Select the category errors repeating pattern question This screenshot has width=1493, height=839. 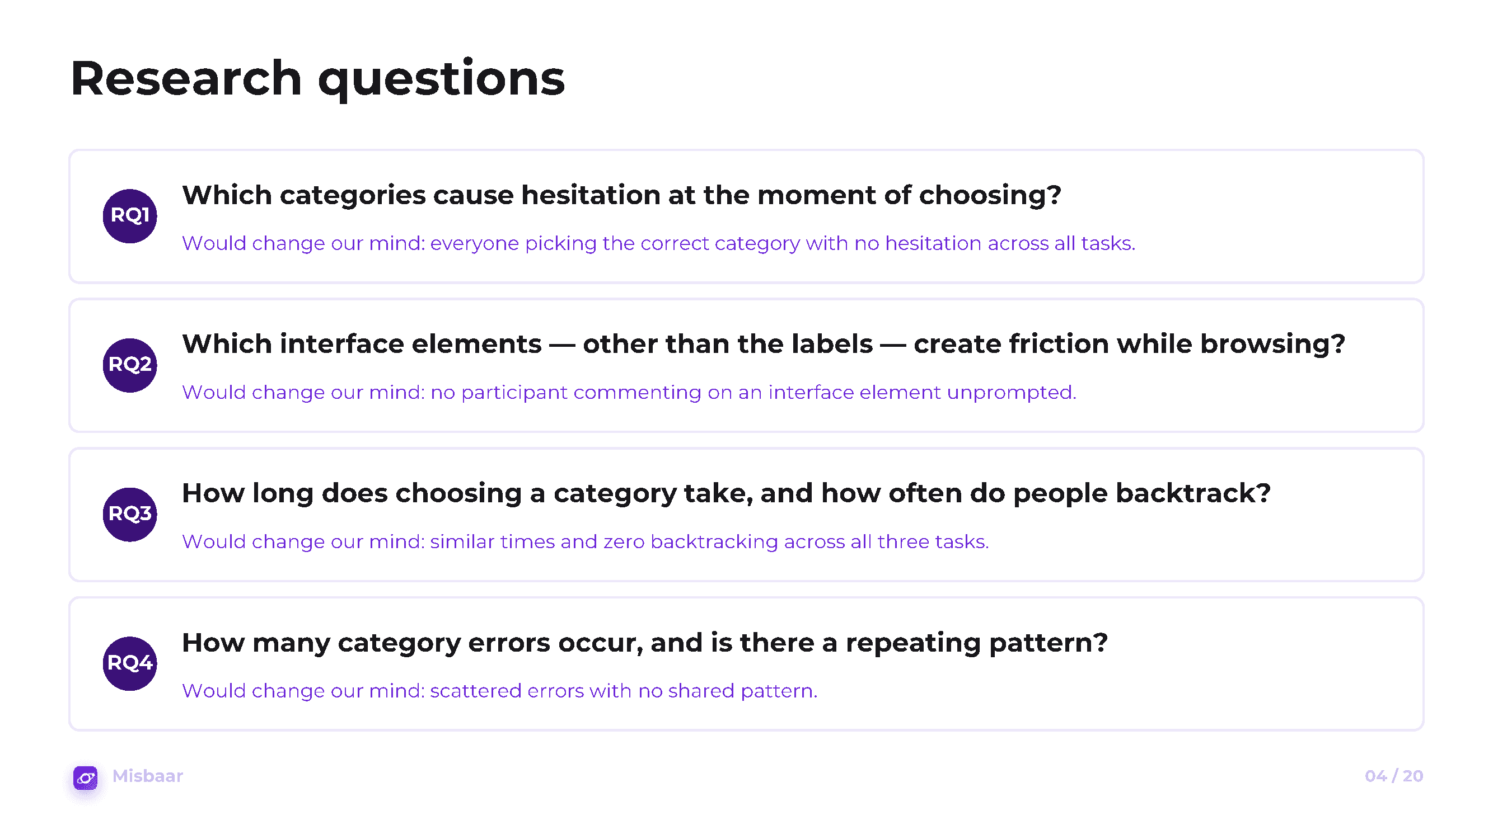tap(644, 643)
